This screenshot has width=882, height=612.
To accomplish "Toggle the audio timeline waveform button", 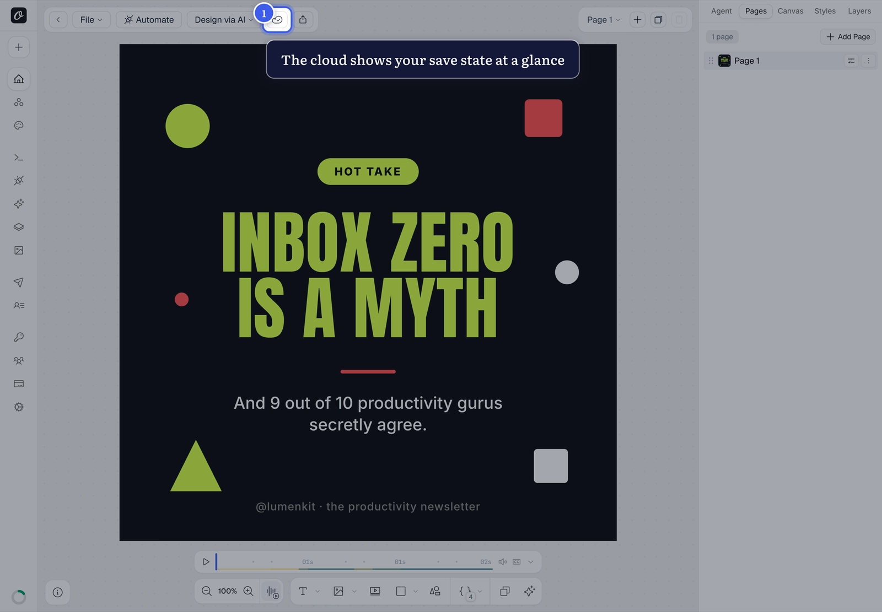I will 272,592.
